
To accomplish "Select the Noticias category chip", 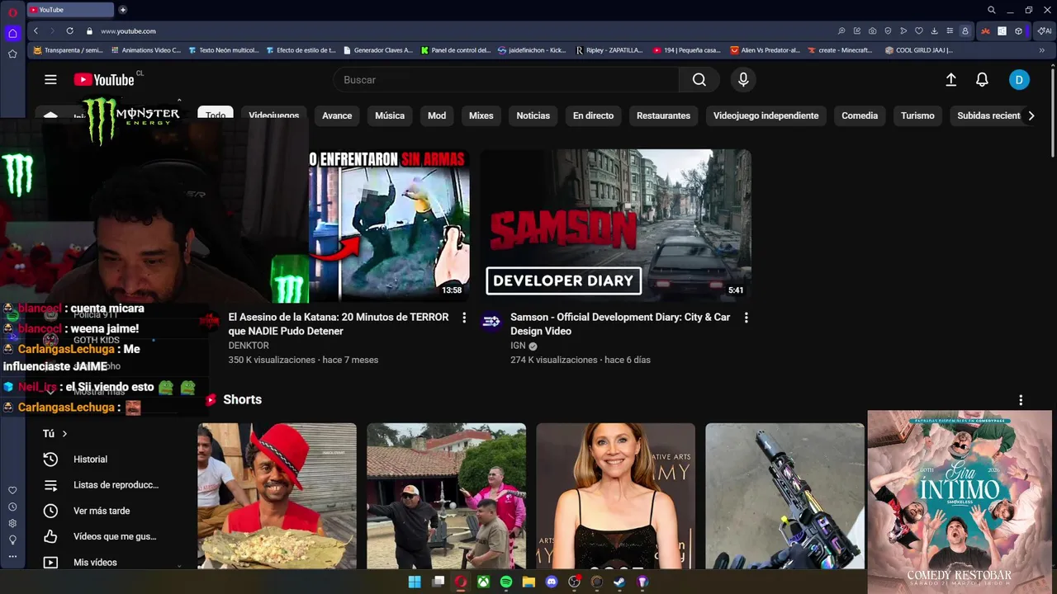I will pos(533,115).
